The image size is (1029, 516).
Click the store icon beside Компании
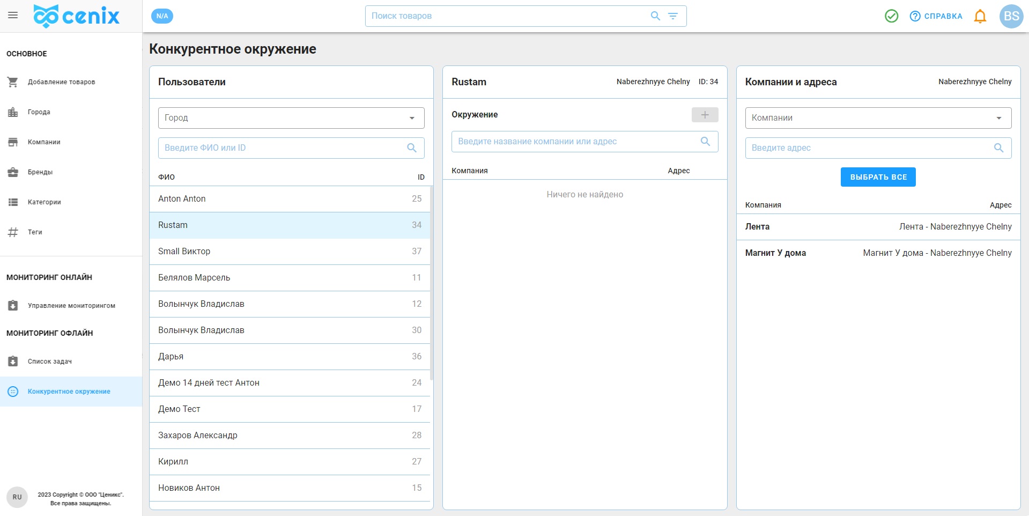(x=13, y=142)
